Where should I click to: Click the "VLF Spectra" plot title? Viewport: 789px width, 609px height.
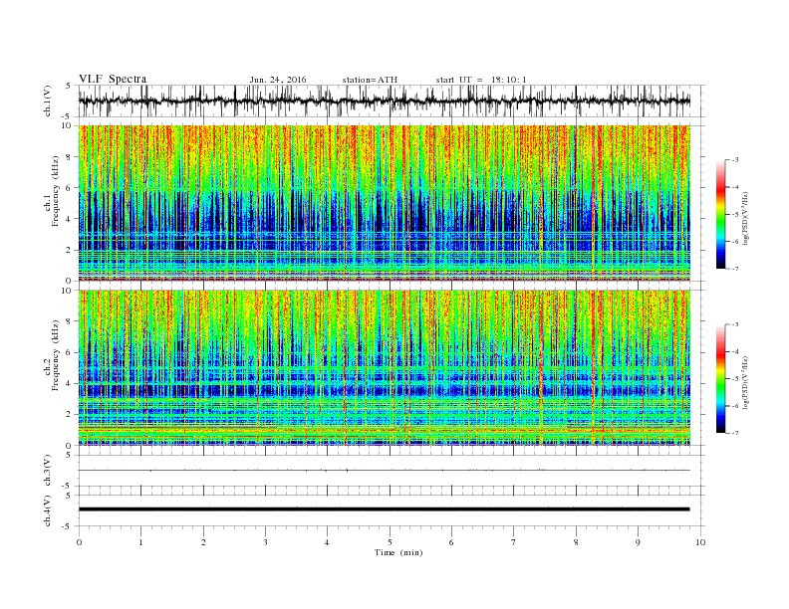tap(113, 79)
